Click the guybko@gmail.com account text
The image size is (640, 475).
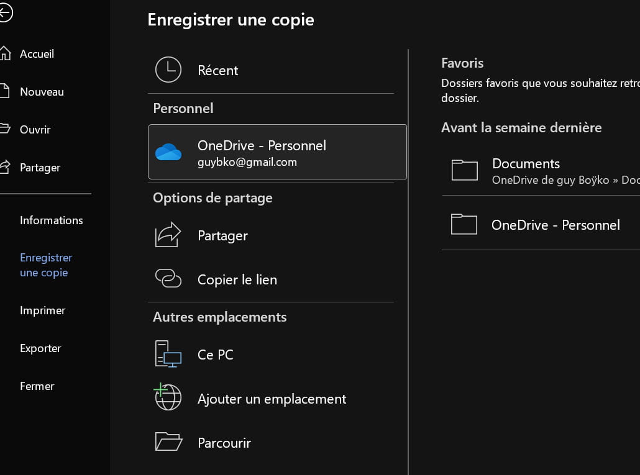coord(247,163)
